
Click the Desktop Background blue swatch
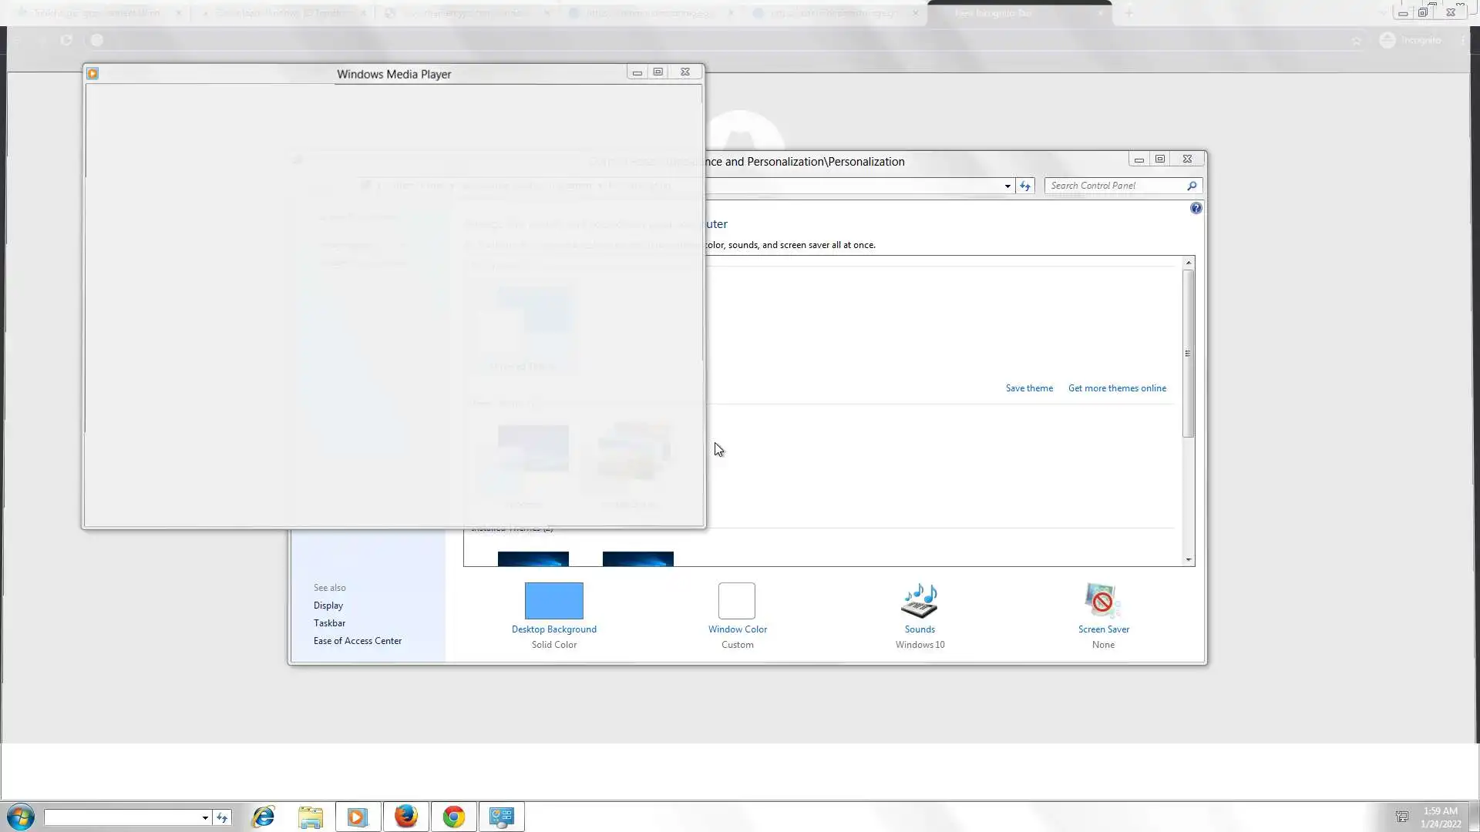(x=553, y=601)
